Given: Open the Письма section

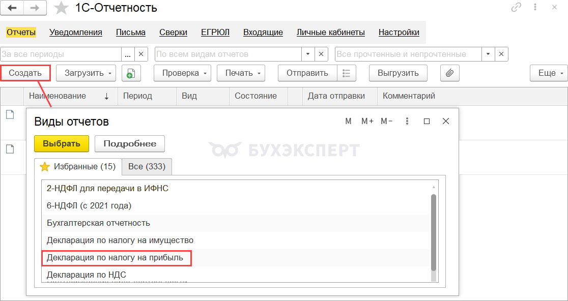Looking at the screenshot, I should [x=131, y=32].
